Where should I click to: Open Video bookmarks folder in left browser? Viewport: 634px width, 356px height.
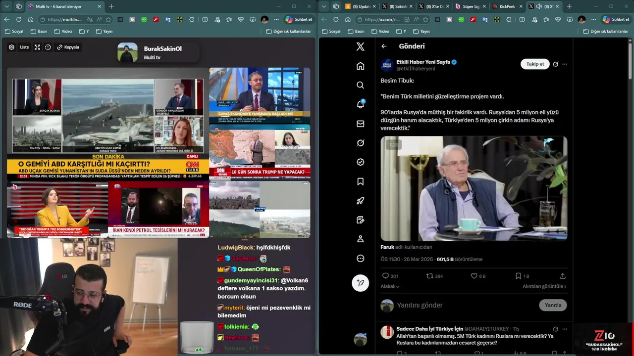(x=63, y=31)
